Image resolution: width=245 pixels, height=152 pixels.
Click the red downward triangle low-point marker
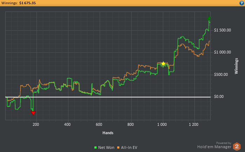33,113
